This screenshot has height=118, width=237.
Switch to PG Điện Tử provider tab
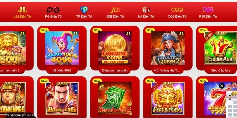(53, 13)
